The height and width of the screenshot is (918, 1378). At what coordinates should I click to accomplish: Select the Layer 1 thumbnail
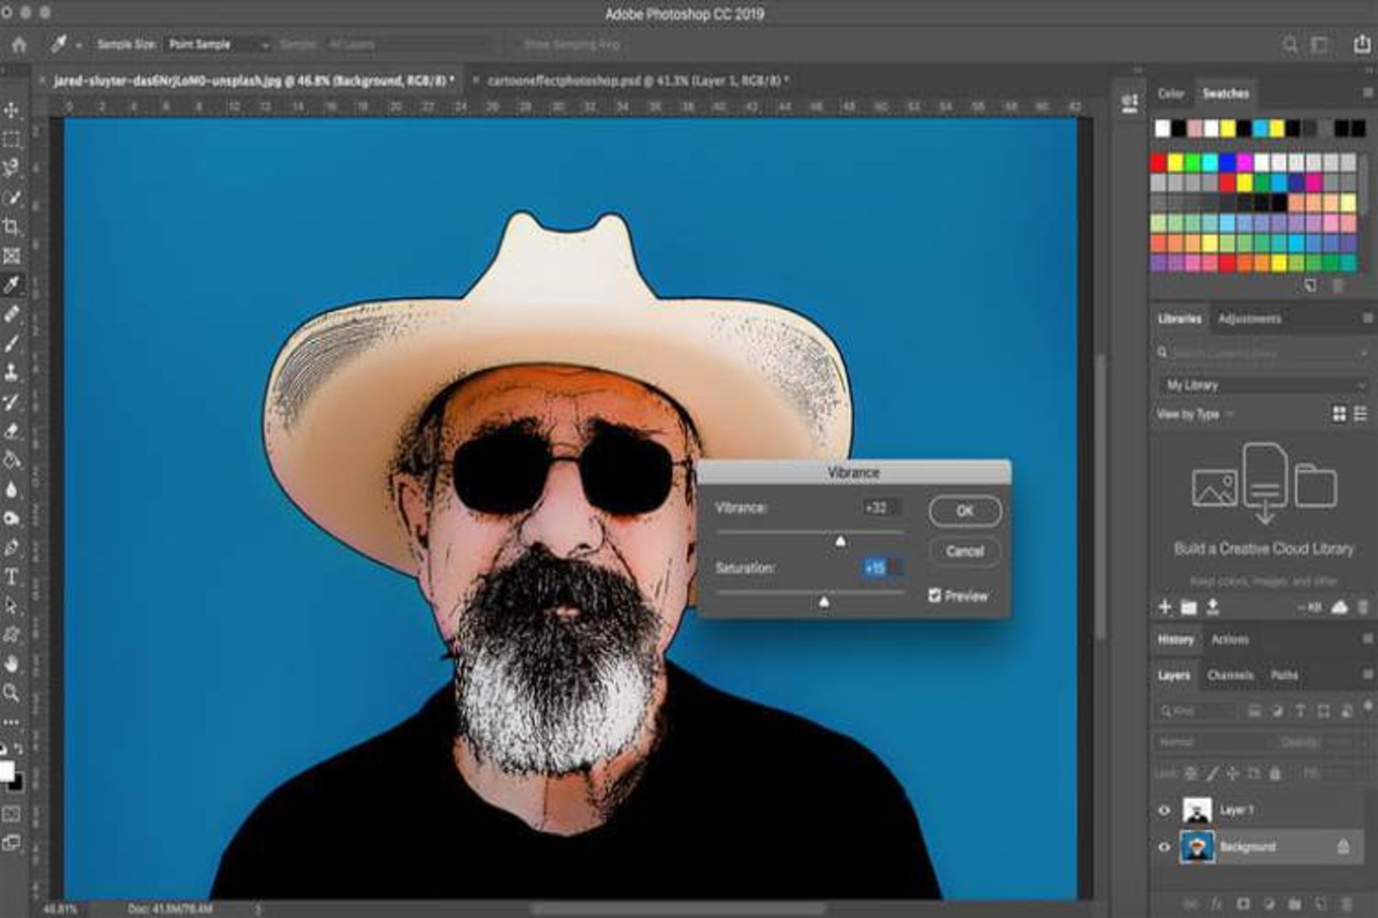point(1196,810)
